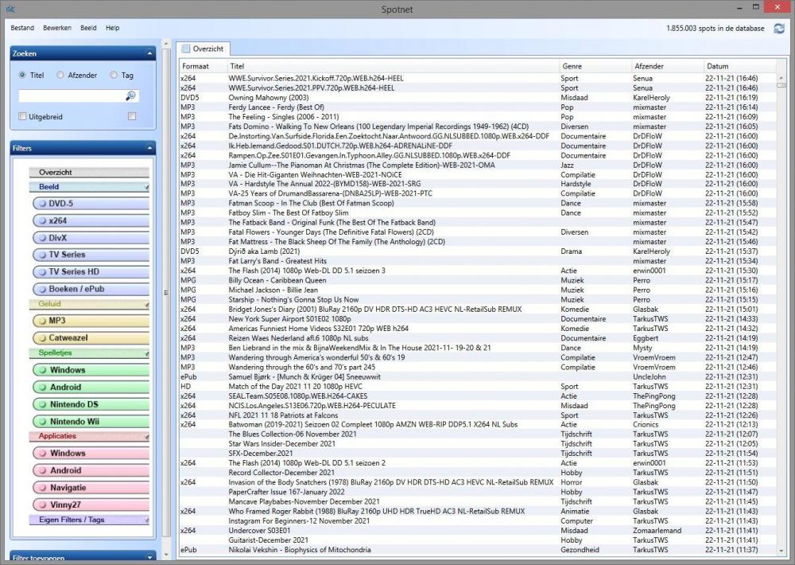Click the spot list vertical scrollbar thumb
This screenshot has width=795, height=565.
pos(781,81)
